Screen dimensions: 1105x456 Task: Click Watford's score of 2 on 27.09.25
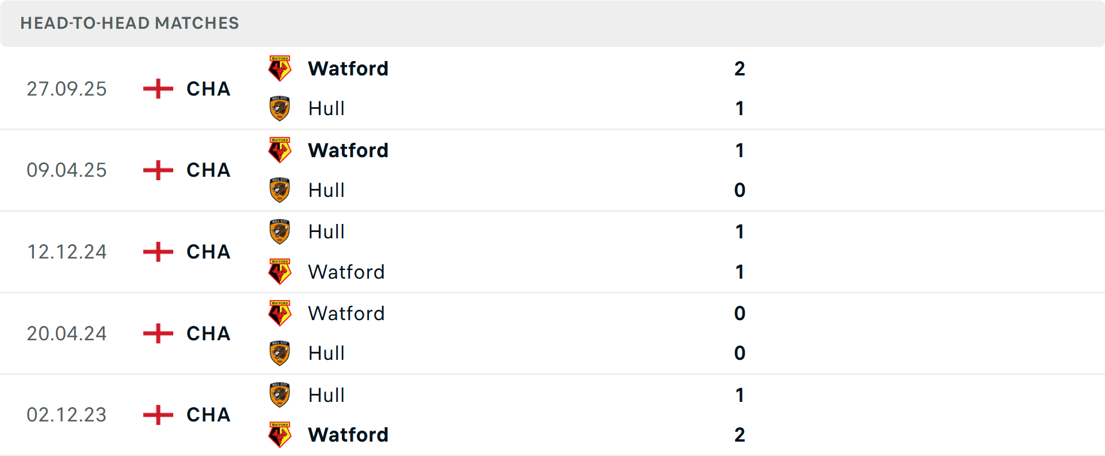tap(740, 69)
